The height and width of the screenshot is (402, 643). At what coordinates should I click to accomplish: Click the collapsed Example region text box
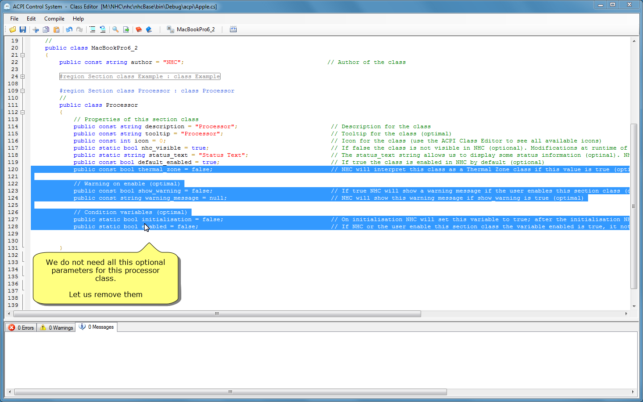(x=140, y=76)
